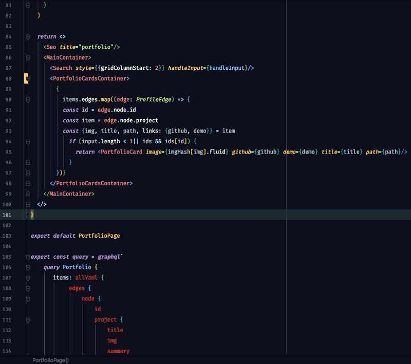Click the opening PortfolioCardsContainer tag

click(x=89, y=79)
